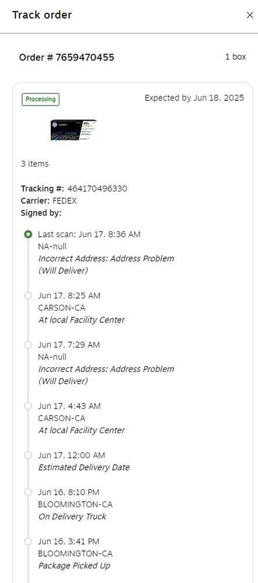The image size is (258, 583).
Task: Click the HP toner product thumbnail
Action: pos(73,130)
